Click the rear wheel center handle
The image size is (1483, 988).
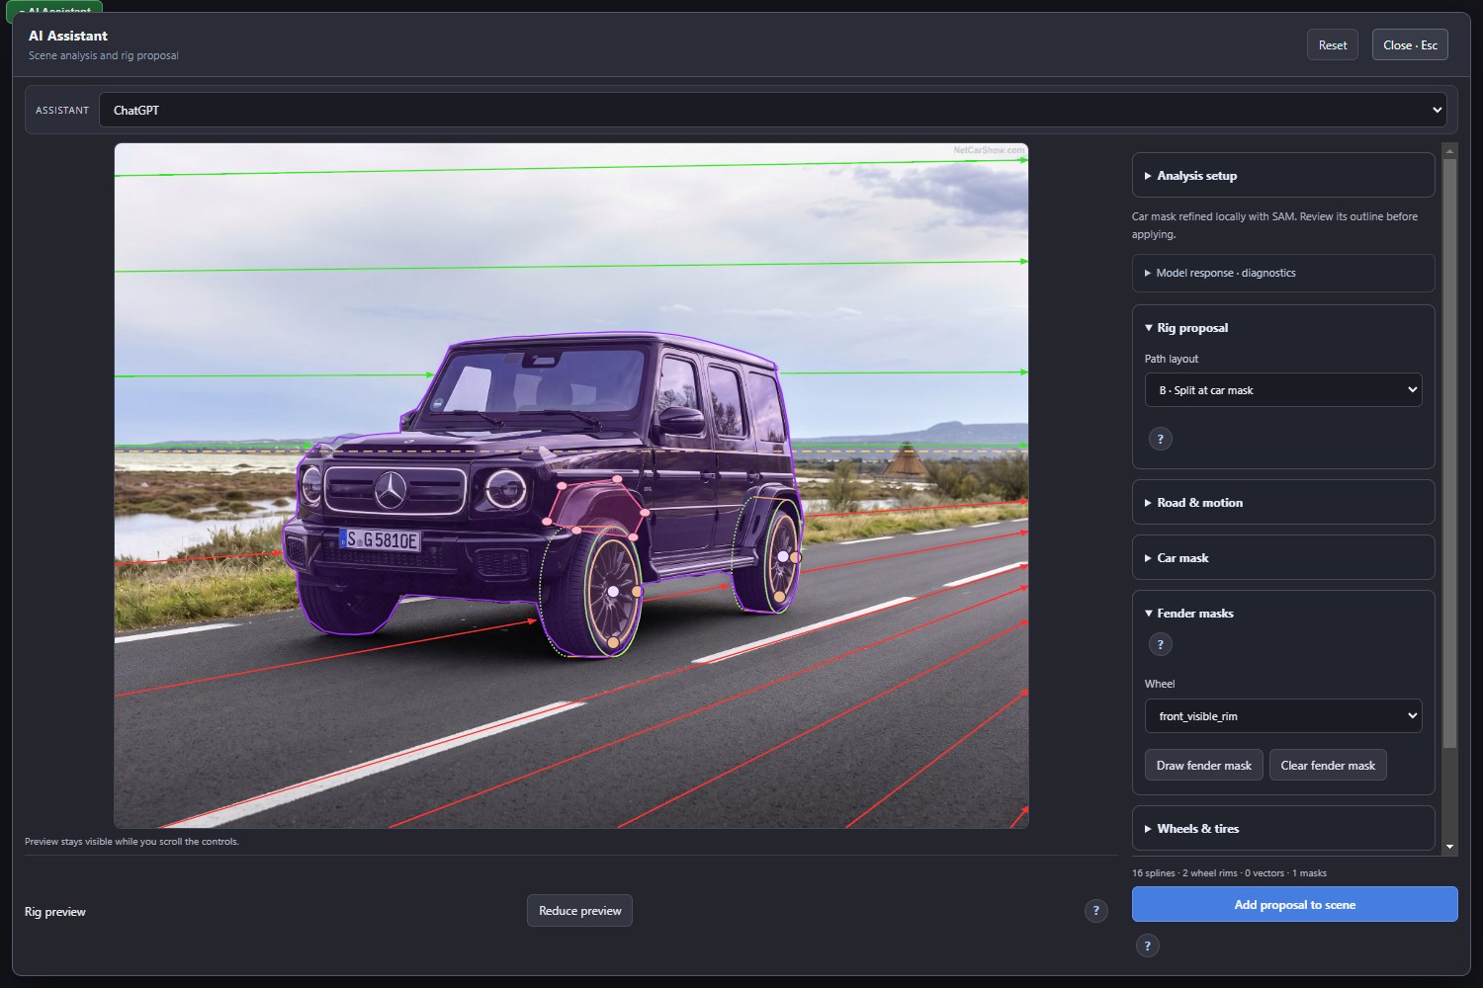click(x=783, y=557)
